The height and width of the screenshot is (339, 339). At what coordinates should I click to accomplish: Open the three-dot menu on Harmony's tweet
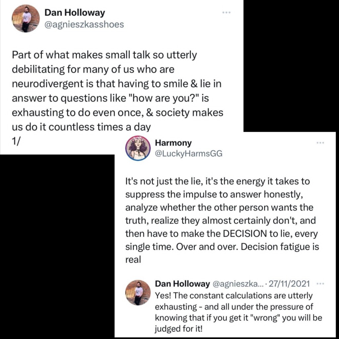click(320, 143)
